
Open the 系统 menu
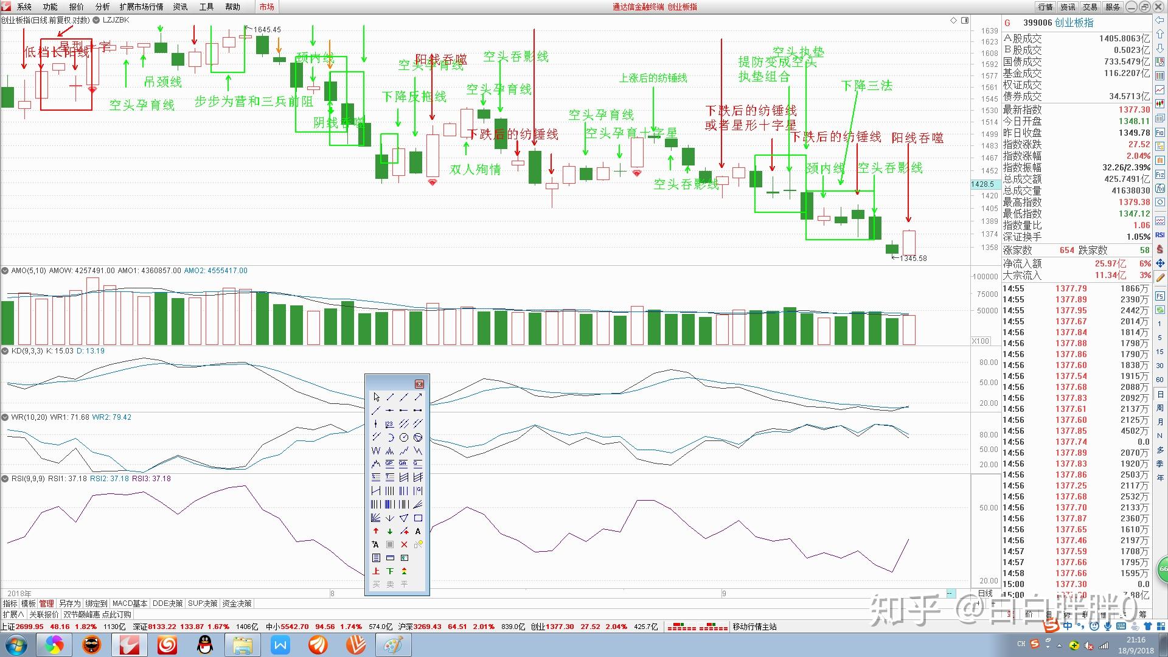pos(24,7)
